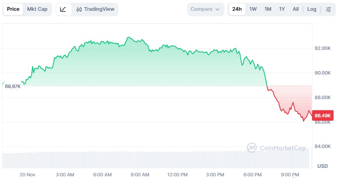
Task: Click the CoinMarketCap watermark logo
Action: 252,148
